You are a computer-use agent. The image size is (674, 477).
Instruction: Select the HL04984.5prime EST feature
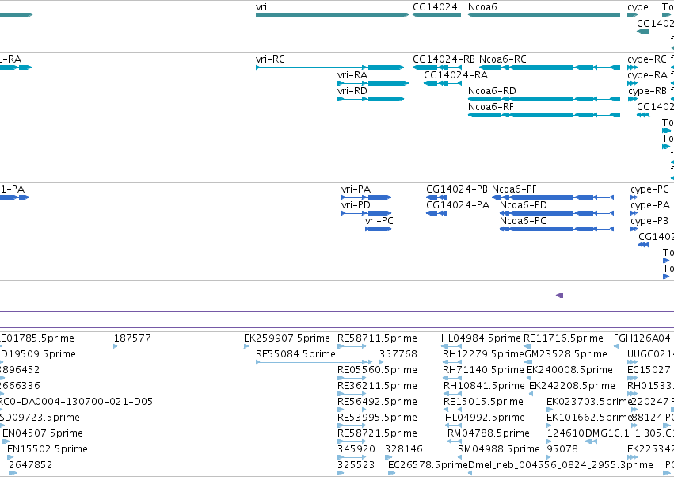click(451, 346)
